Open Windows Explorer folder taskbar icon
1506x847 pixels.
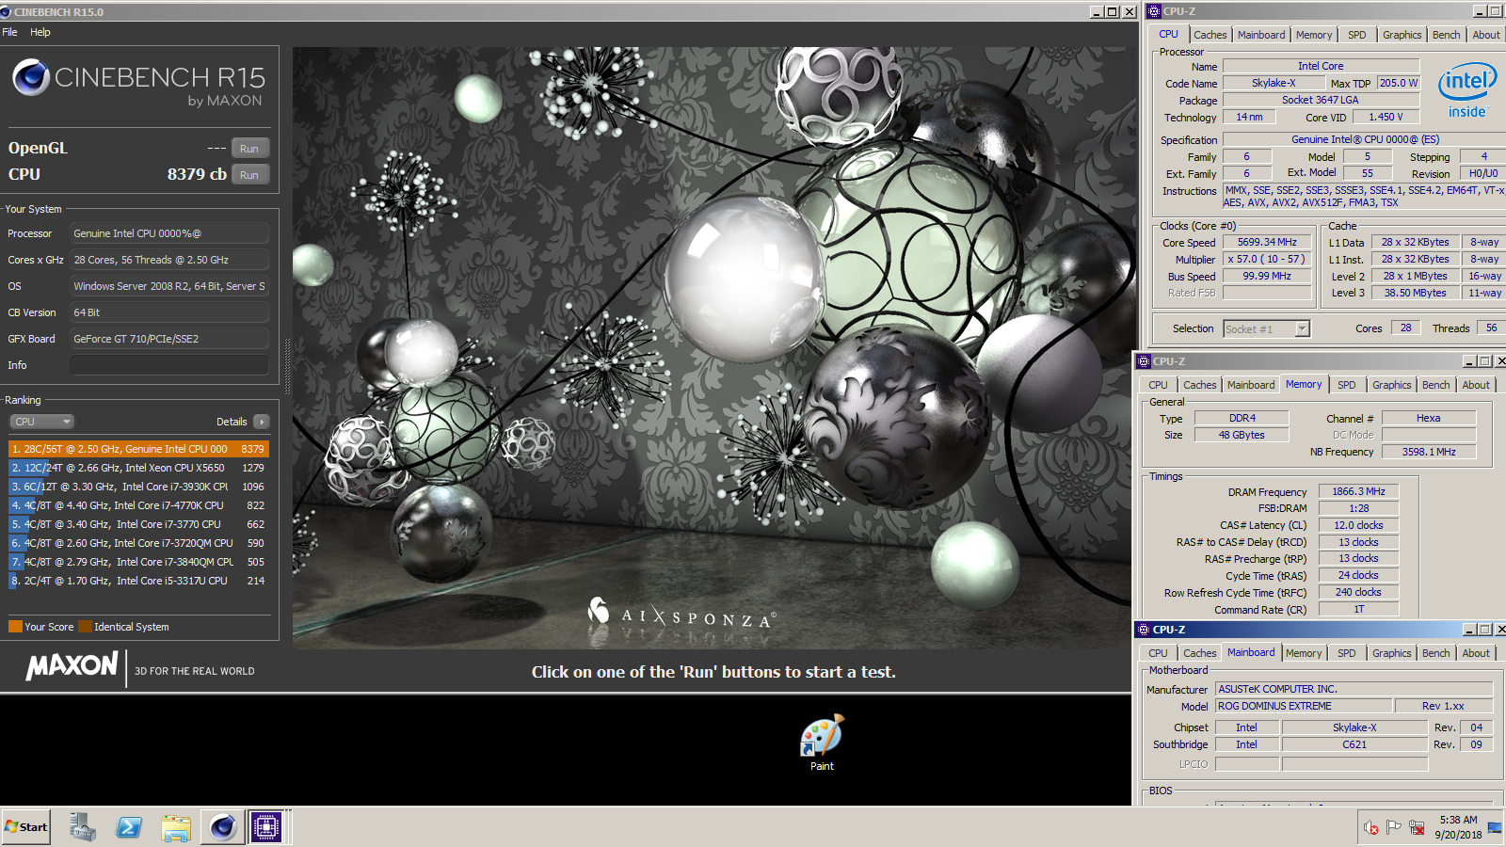click(x=175, y=827)
